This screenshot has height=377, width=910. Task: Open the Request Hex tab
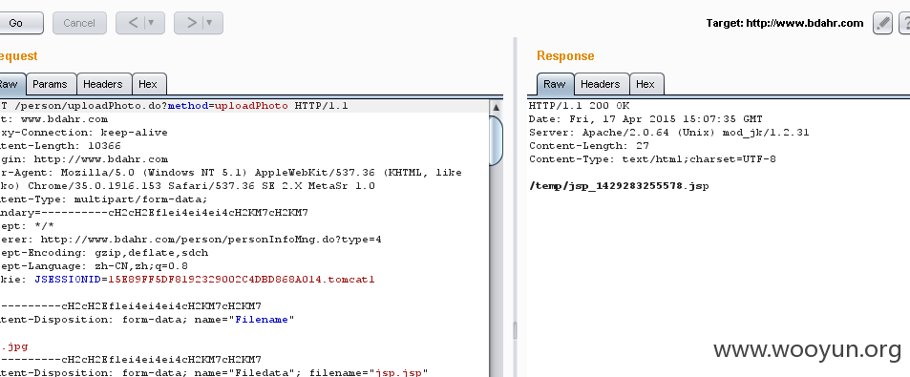148,84
